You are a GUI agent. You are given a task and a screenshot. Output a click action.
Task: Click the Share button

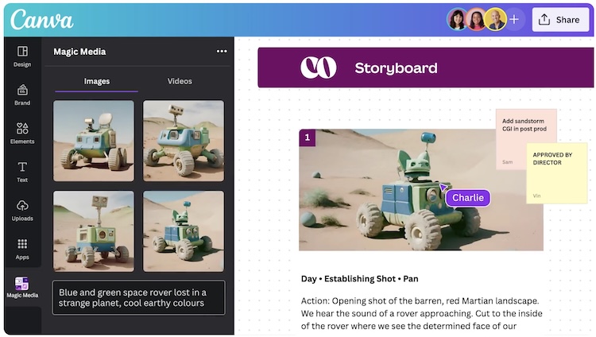pos(561,20)
